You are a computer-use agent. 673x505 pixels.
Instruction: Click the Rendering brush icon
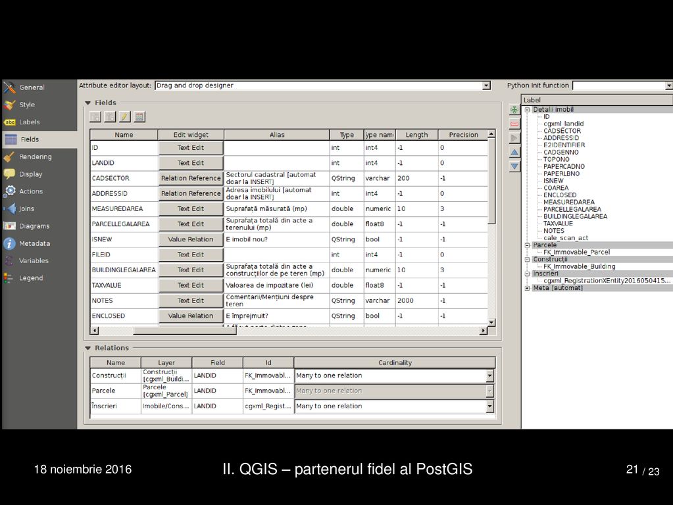9,157
